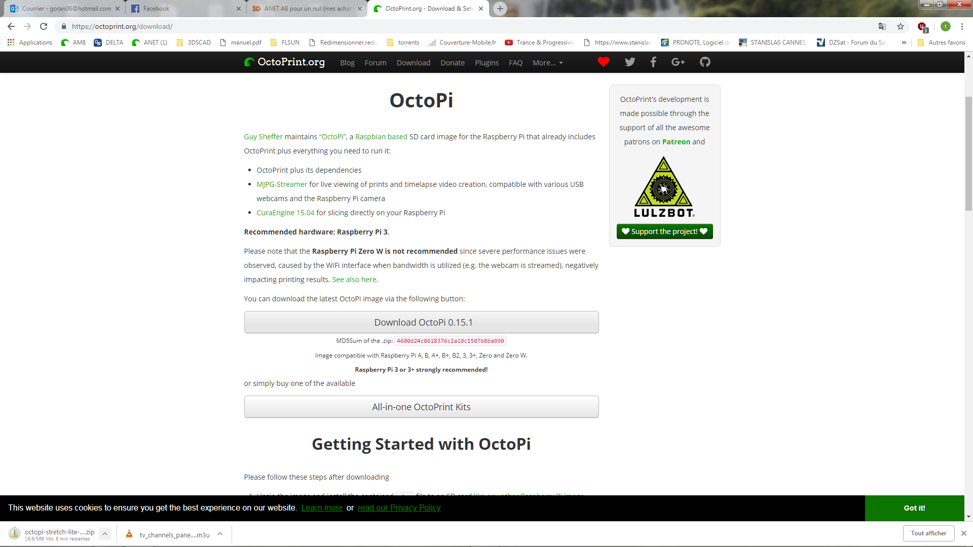Open the DELTA bookmark
The height and width of the screenshot is (547, 973).
click(x=108, y=43)
